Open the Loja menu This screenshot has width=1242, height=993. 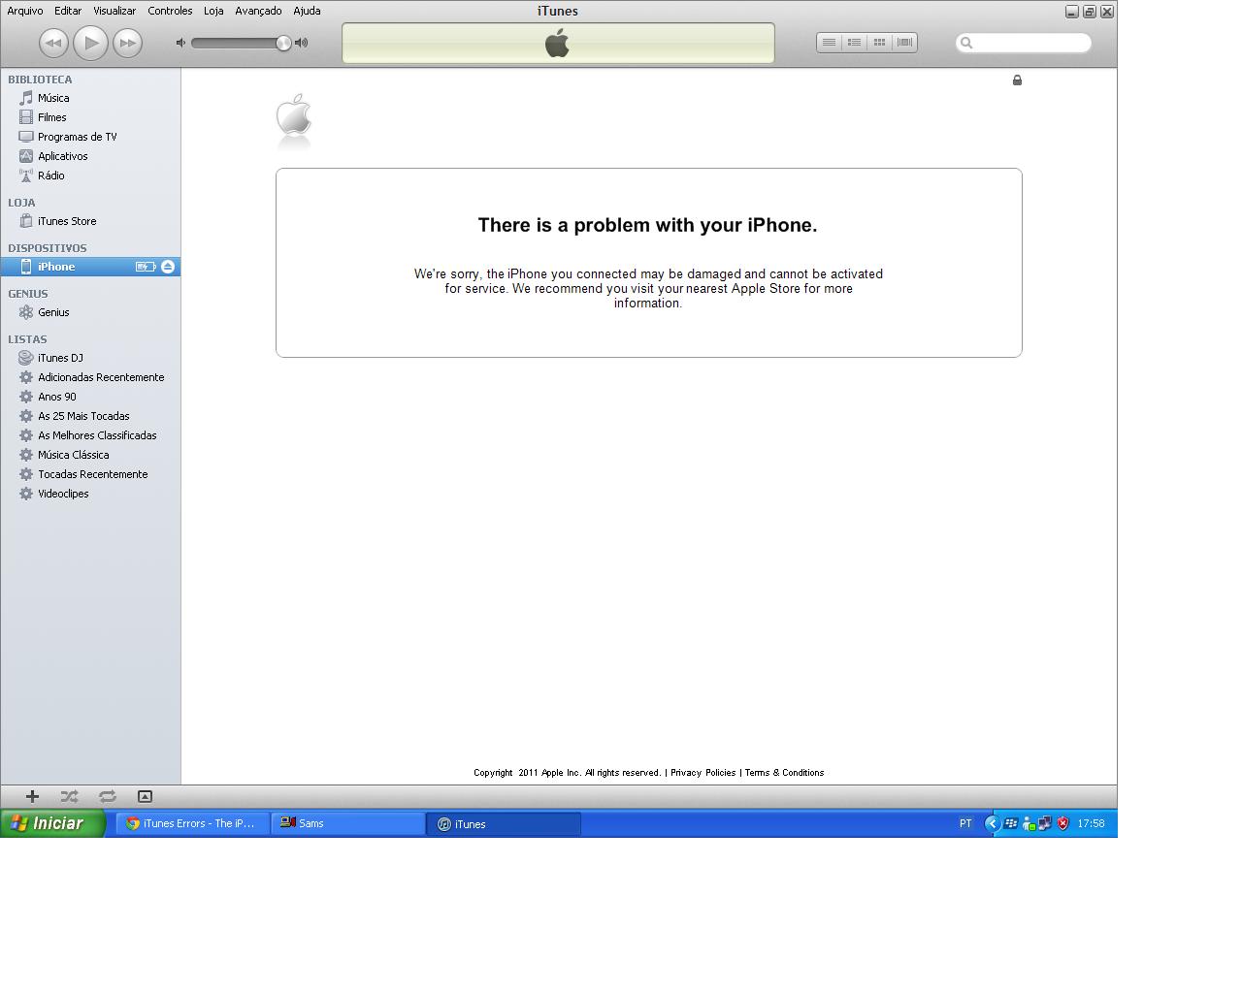(x=213, y=11)
